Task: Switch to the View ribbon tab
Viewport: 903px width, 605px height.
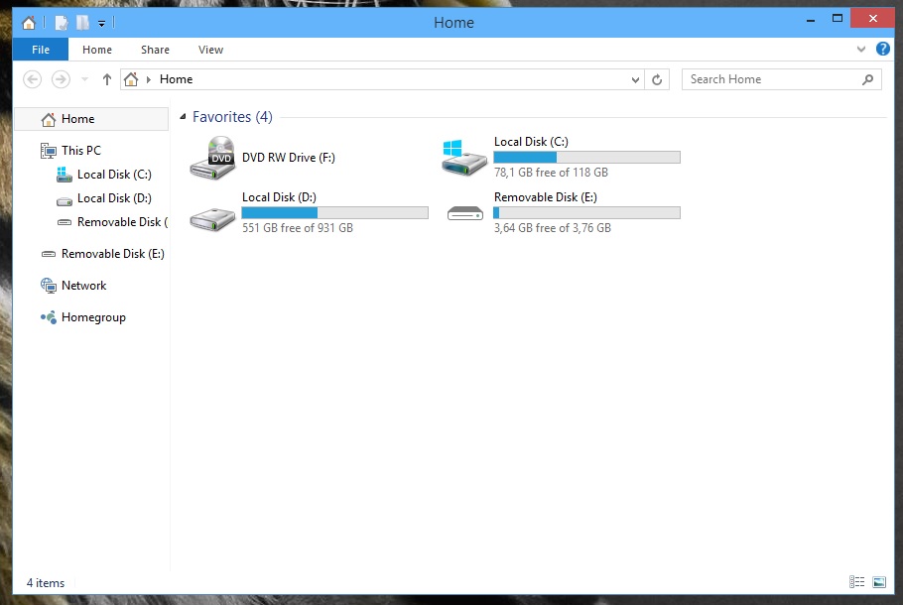Action: pos(210,50)
